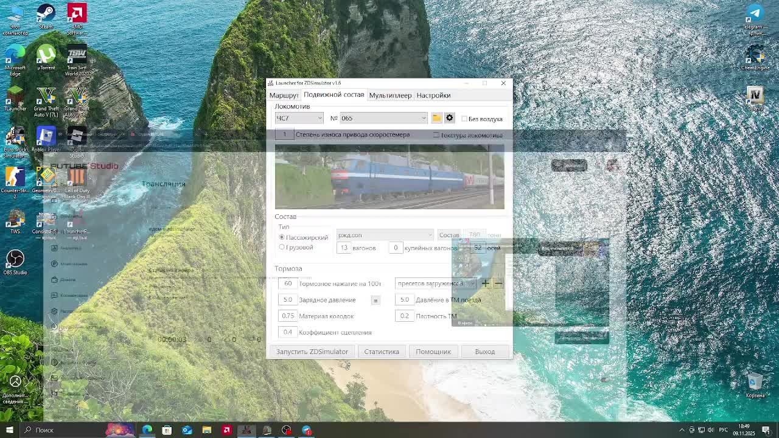Viewport: 779px width, 438px height.
Task: Switch to the Маршрут tab
Action: pos(284,96)
